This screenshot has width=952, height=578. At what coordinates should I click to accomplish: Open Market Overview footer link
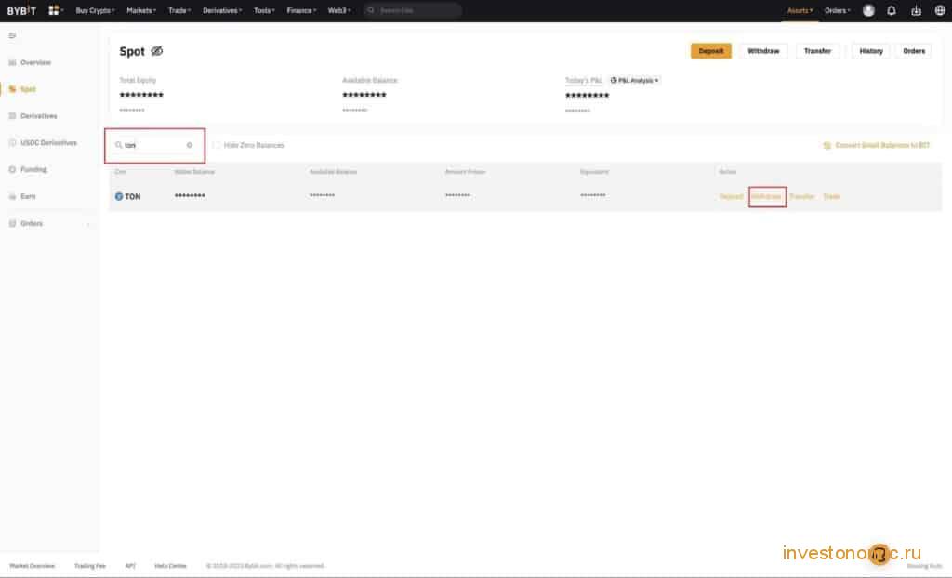click(x=33, y=566)
